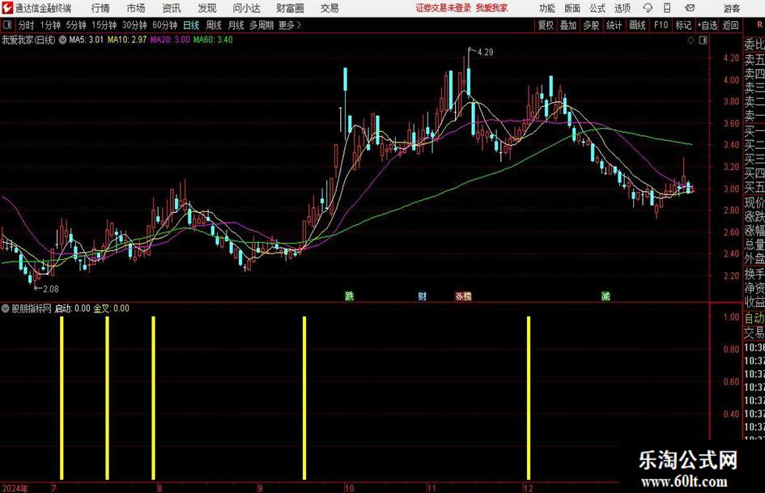Click 我爱我家 red stock name in title bar
This screenshot has height=493, width=765.
point(492,8)
